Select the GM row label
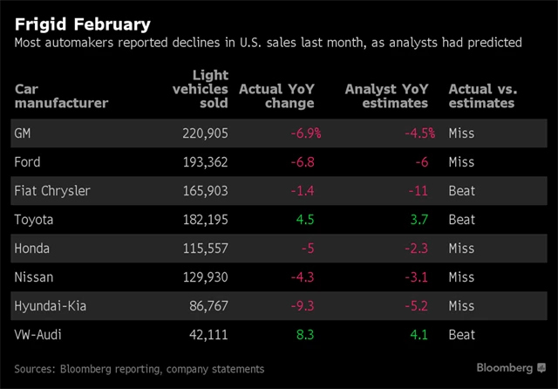558x389 pixels. (24, 133)
